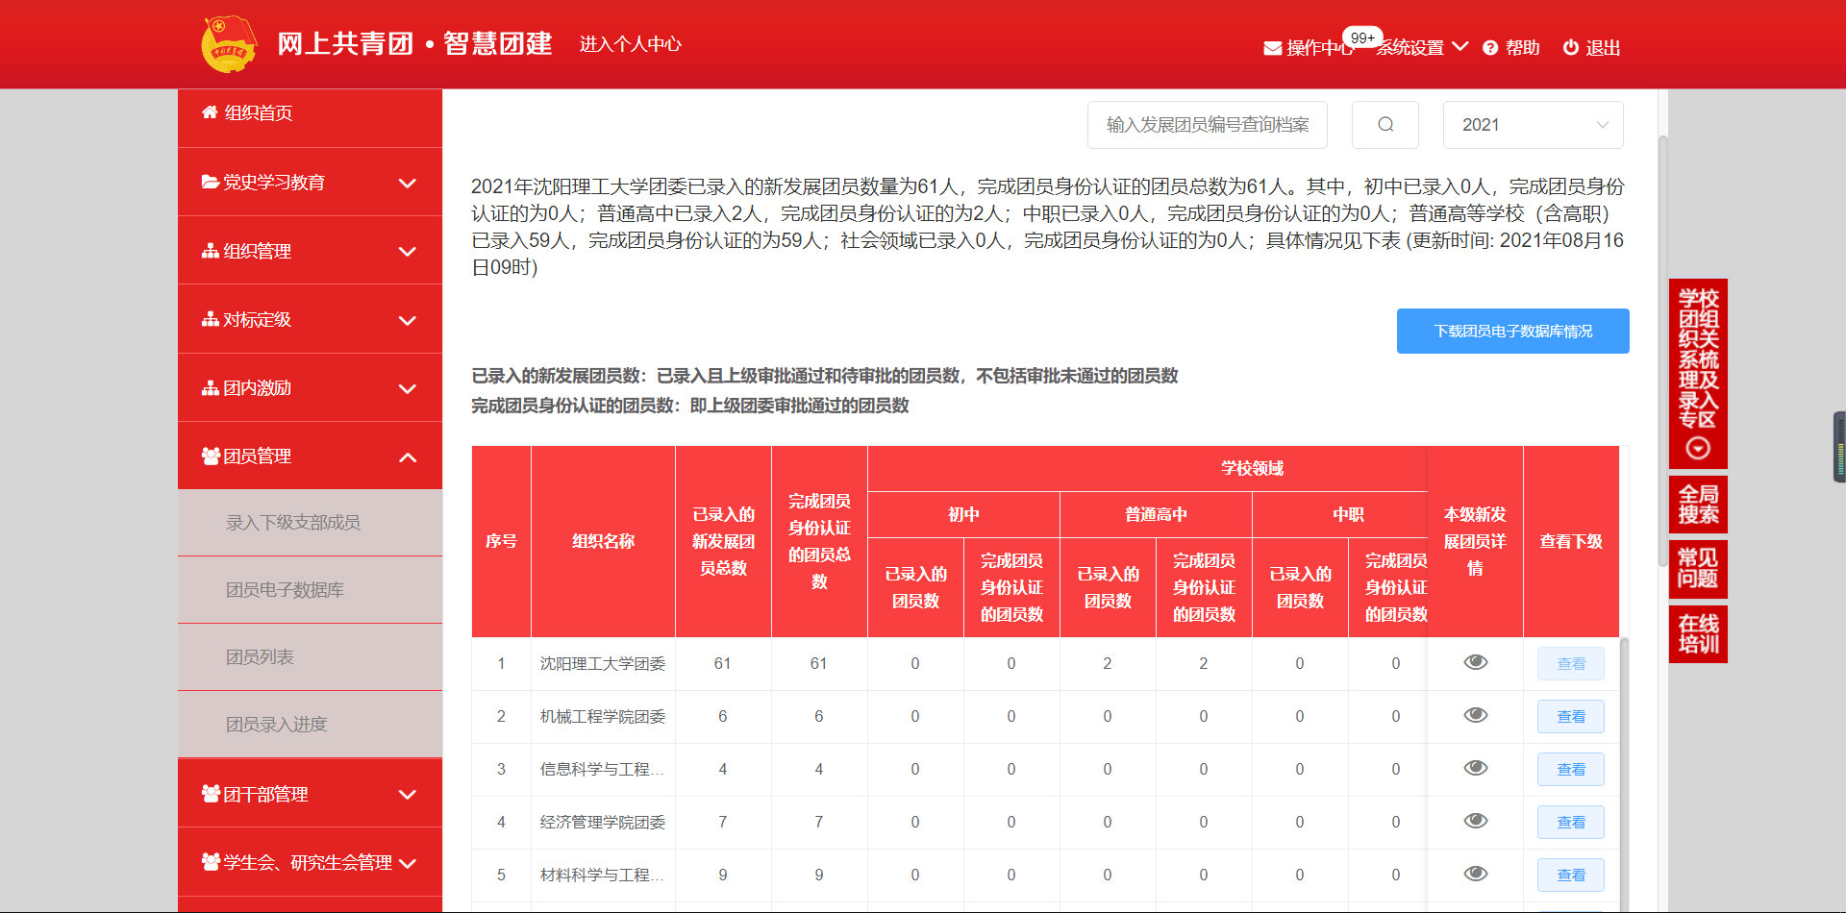
Task: Go to 组织首页 menu item
Action: click(x=310, y=113)
